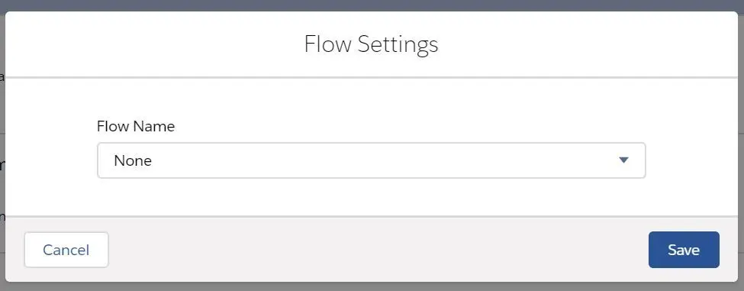744x291 pixels.
Task: Dismiss the dialog with the Cancel button
Action: 66,250
